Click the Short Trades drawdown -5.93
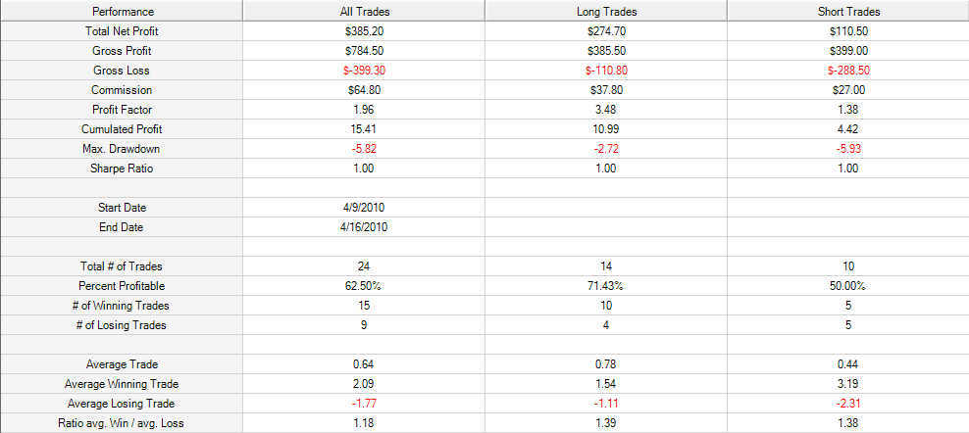969x433 pixels. 847,149
